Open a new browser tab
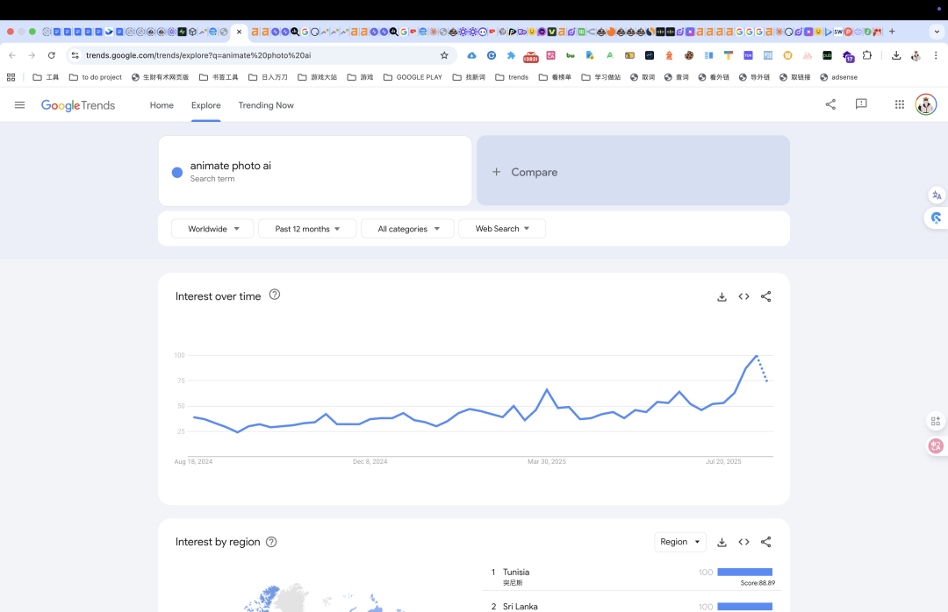Screen dimensions: 948x612 (892, 32)
